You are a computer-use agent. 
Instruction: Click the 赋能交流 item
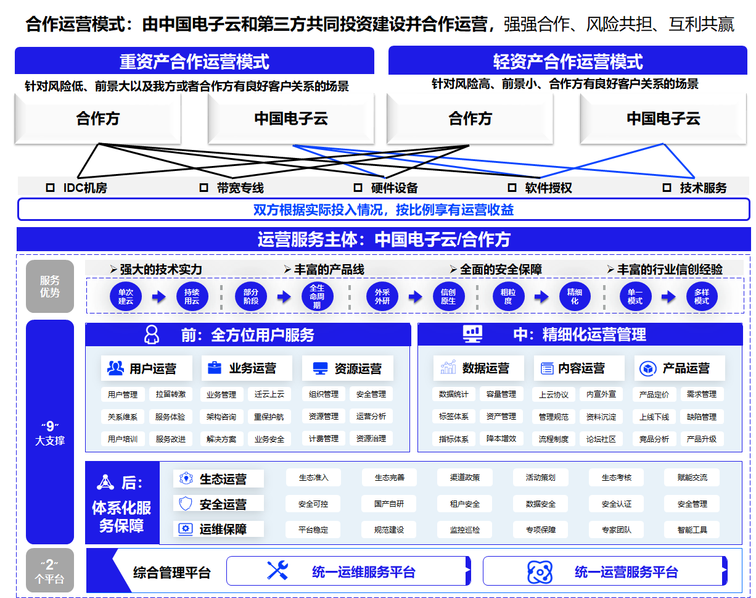(692, 477)
